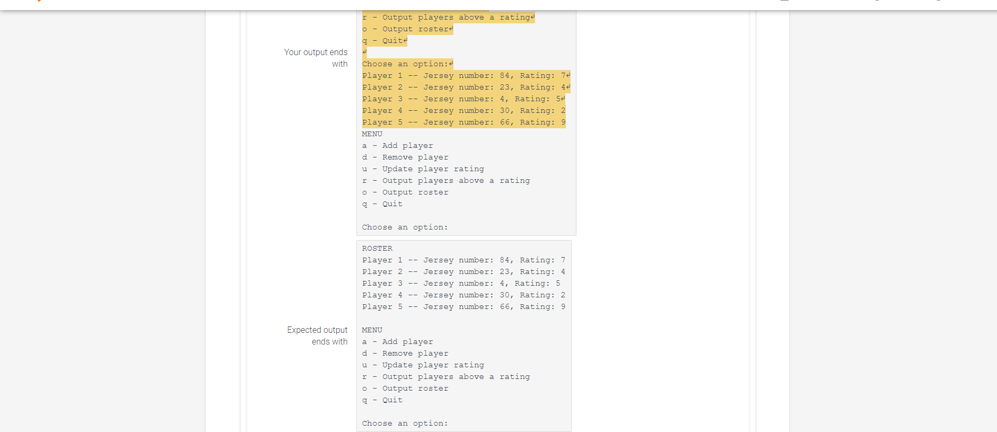Screen dimensions: 997x432
Task: Click highlighted 'Player 4' line, jersey number 30
Action: click(x=464, y=111)
